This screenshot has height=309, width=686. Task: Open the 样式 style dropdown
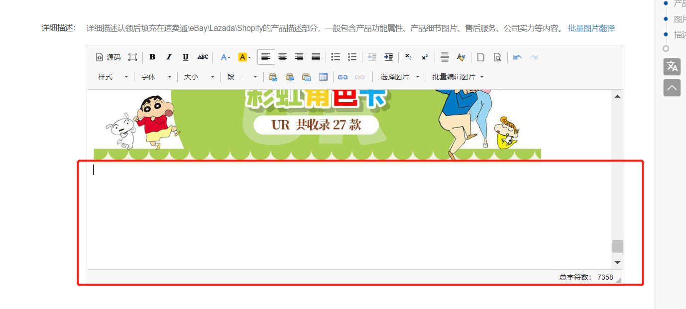coord(113,77)
